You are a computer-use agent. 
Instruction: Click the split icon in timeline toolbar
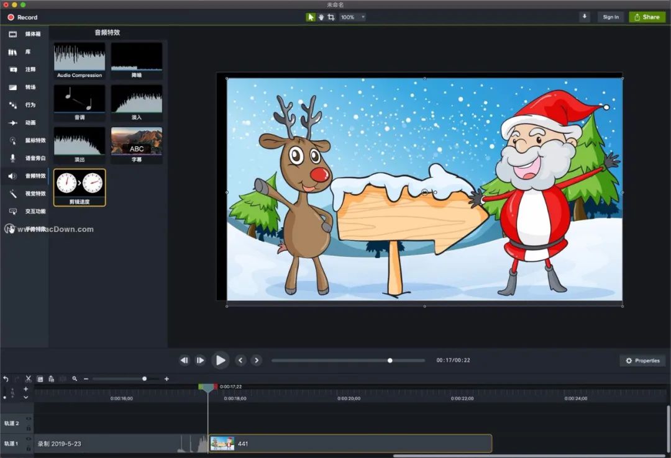[63, 379]
